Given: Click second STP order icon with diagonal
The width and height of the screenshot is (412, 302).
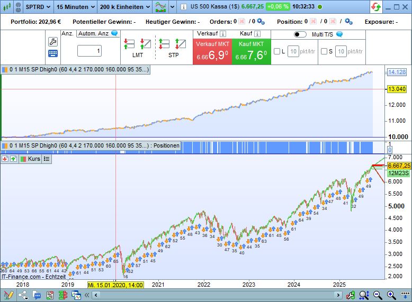Looking at the screenshot, I should 181,44.
